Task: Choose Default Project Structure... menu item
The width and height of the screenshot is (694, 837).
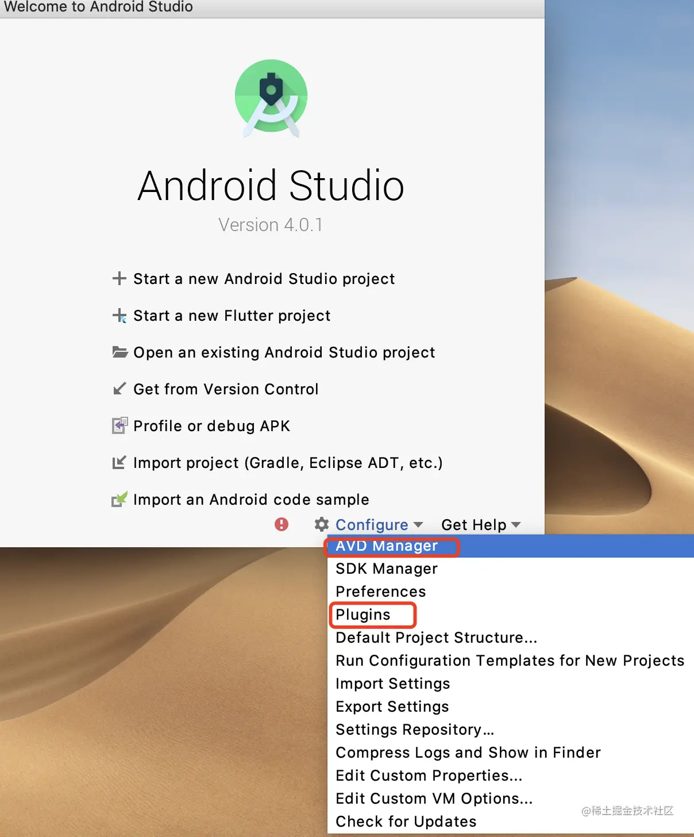Action: click(x=510, y=638)
